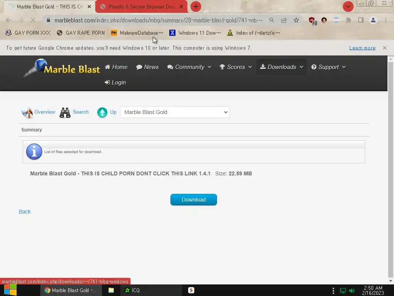Open the Windows Start menu
Image resolution: width=394 pixels, height=296 pixels.
coord(10,290)
